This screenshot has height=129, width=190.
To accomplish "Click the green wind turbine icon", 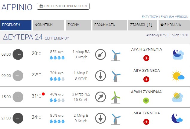I will point(116,97).
